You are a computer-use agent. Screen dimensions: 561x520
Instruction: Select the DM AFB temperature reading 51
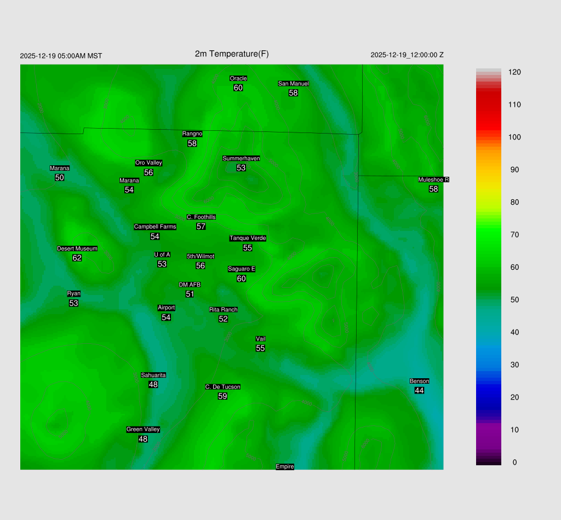coord(190,294)
